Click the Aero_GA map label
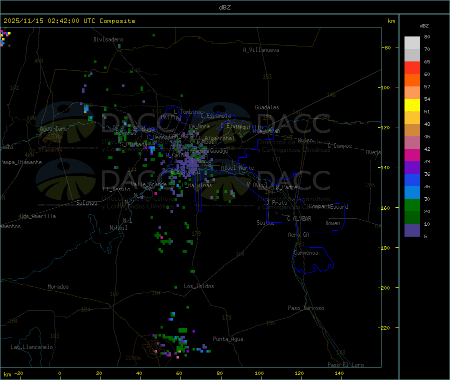The image size is (450, 380). click(x=299, y=235)
